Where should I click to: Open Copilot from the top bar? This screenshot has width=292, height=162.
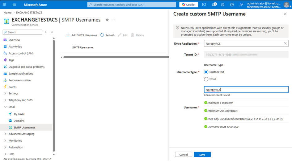click(x=189, y=5)
